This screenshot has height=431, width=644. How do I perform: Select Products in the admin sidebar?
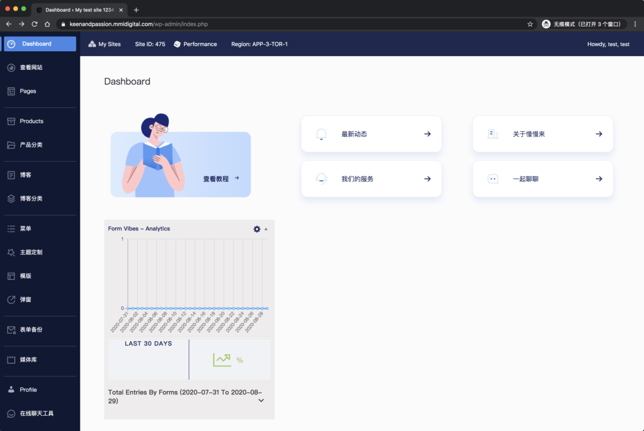33,121
